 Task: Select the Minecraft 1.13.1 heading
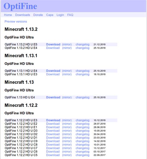coord(21,55)
